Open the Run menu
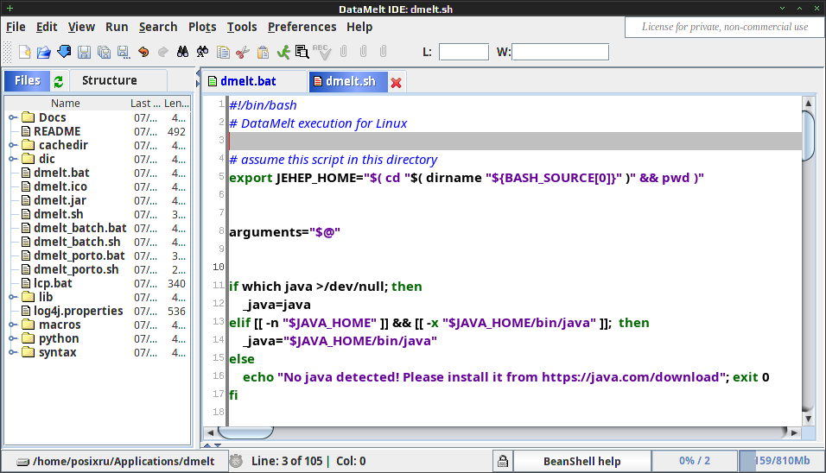This screenshot has height=473, width=826. tap(117, 27)
